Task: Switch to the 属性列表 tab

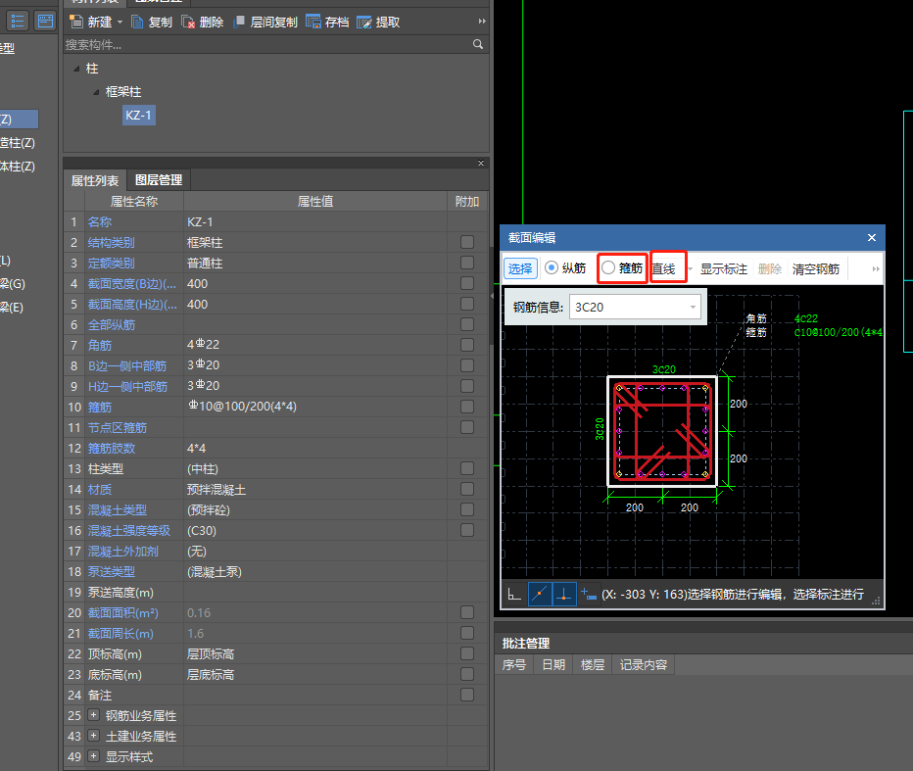Action: pos(95,180)
